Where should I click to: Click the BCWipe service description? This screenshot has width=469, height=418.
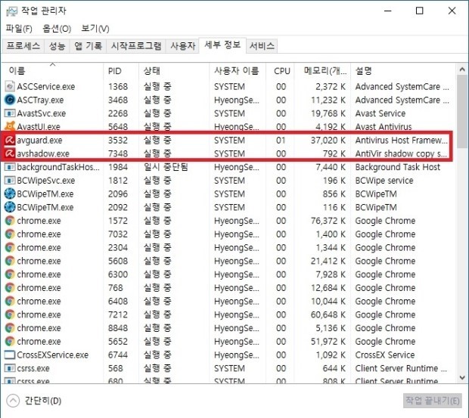point(384,181)
